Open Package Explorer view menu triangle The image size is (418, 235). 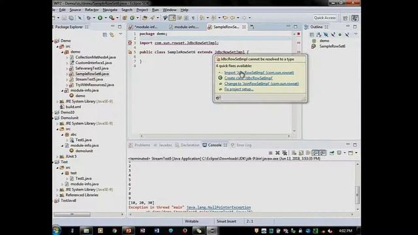pos(121,35)
